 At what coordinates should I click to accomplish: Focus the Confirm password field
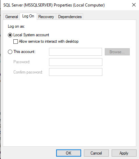coord(76,72)
